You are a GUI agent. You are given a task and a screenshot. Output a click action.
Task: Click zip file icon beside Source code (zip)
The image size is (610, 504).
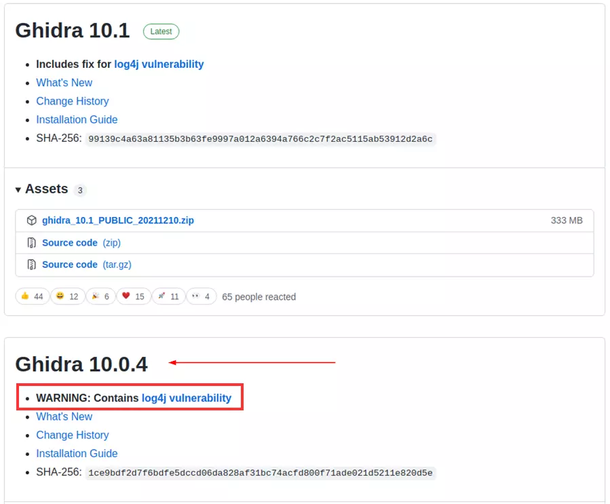[x=31, y=243]
